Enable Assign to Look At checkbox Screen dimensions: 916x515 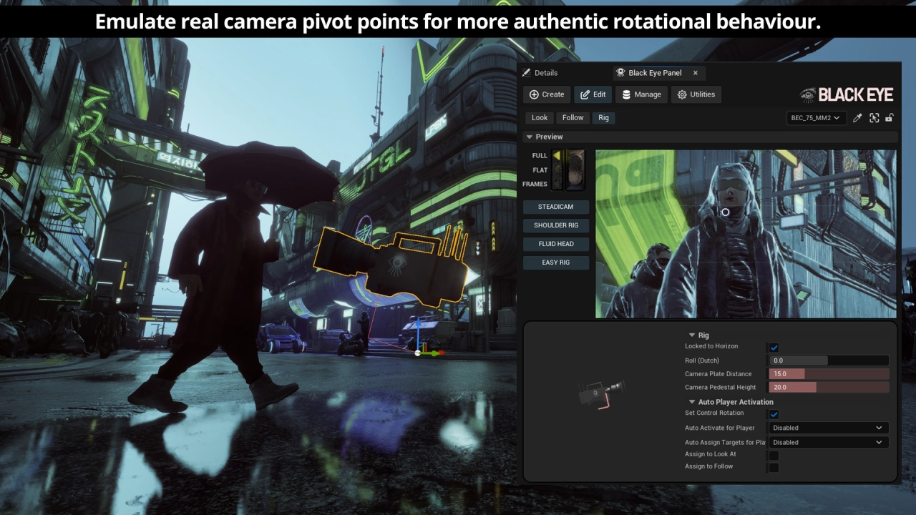pos(774,455)
